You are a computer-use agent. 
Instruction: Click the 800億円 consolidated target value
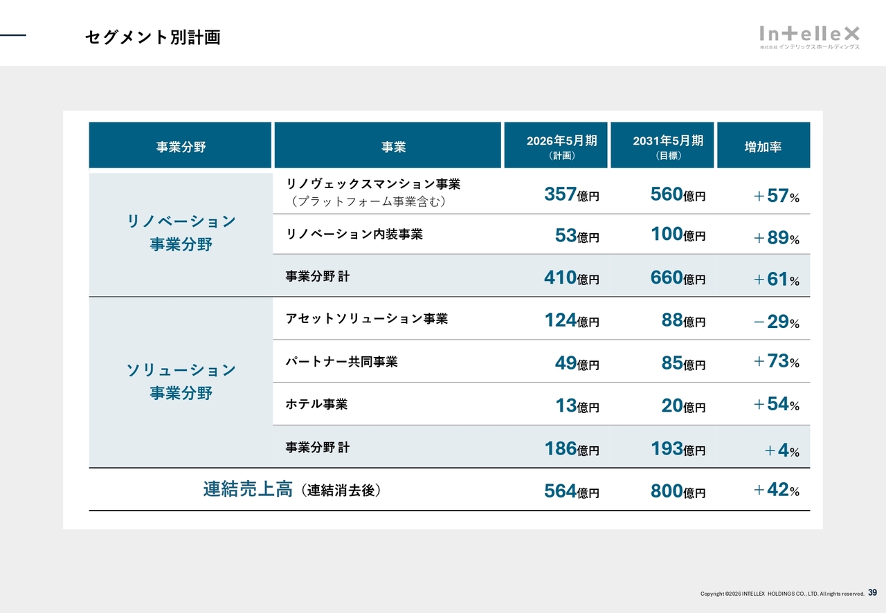click(x=678, y=491)
